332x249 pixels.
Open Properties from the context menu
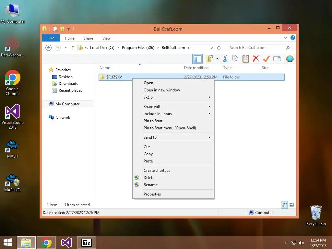173,194
